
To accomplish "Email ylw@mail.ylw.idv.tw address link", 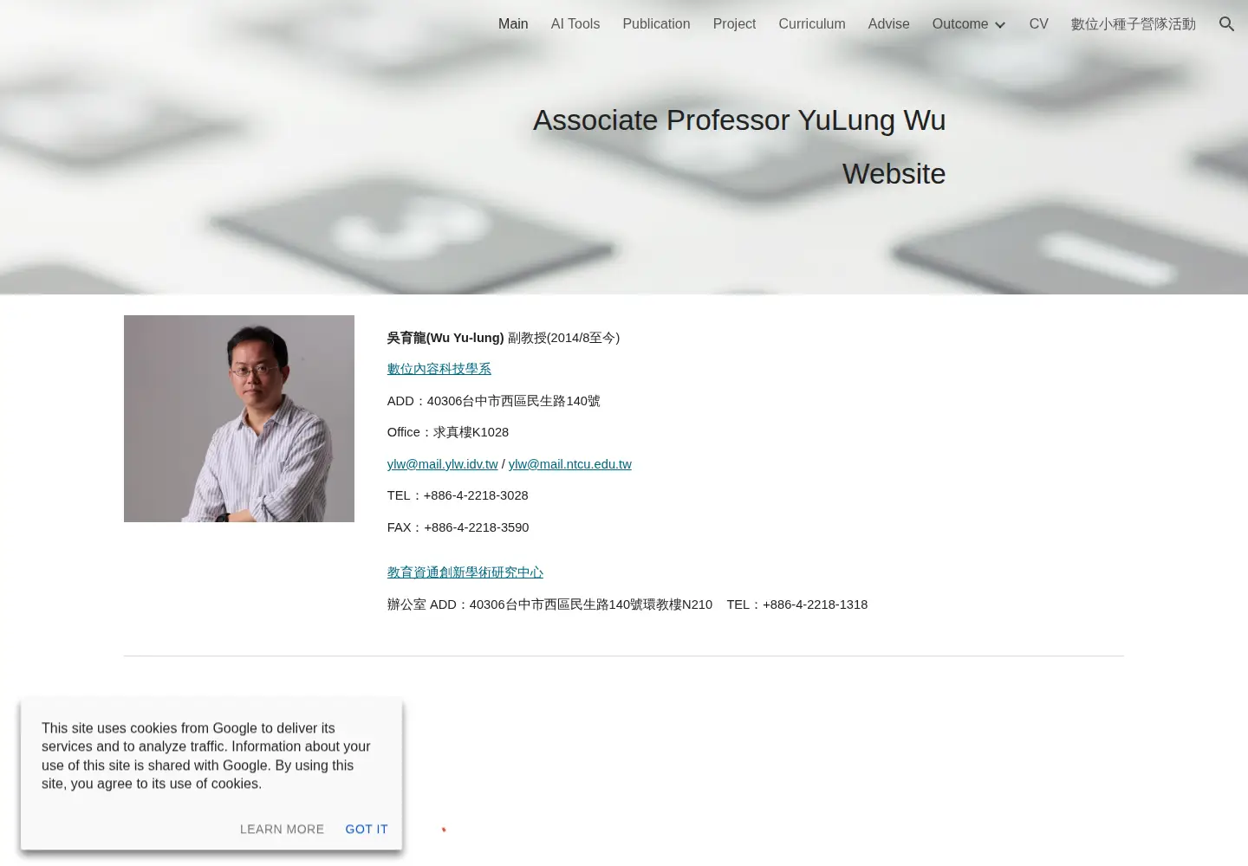I will tap(443, 464).
